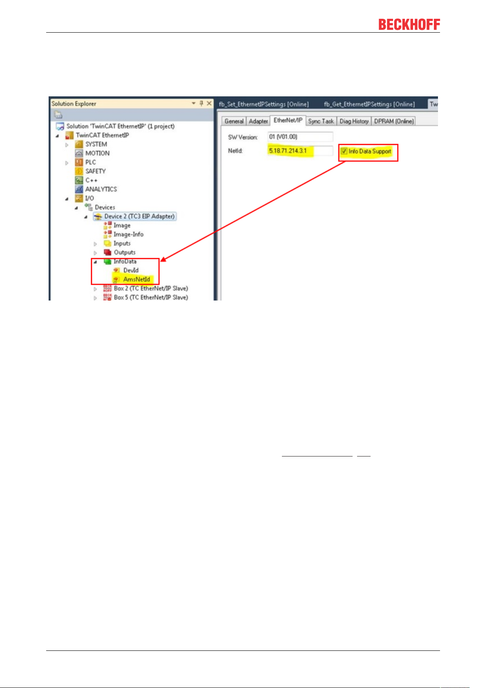Screen dimensions: 487x688
Task: Select the MOTION icon in the tree
Action: 79,154
